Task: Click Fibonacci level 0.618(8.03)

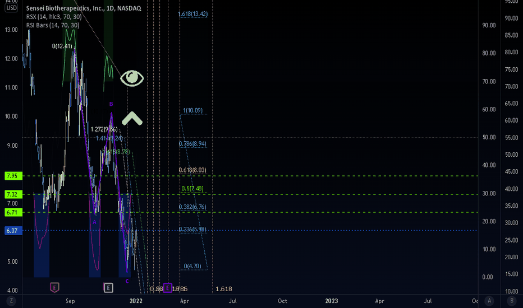Action: pos(192,170)
